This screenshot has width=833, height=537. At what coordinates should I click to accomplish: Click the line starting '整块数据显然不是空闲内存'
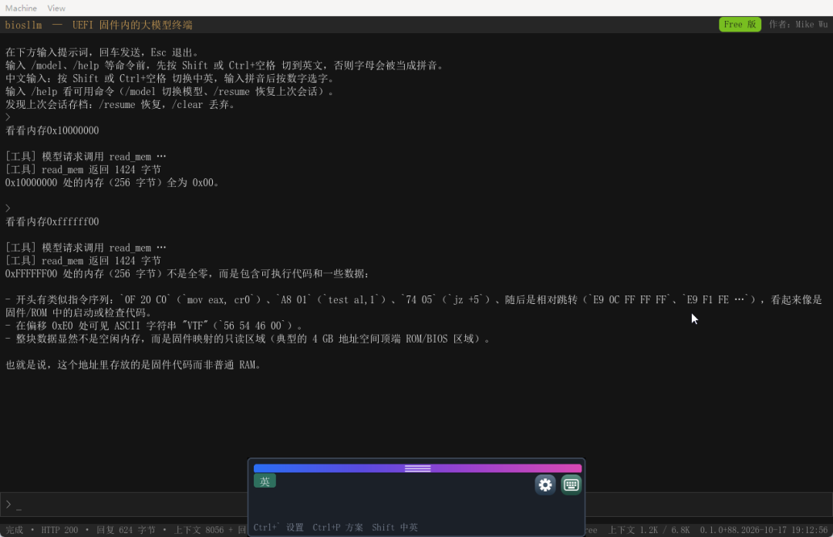point(248,339)
